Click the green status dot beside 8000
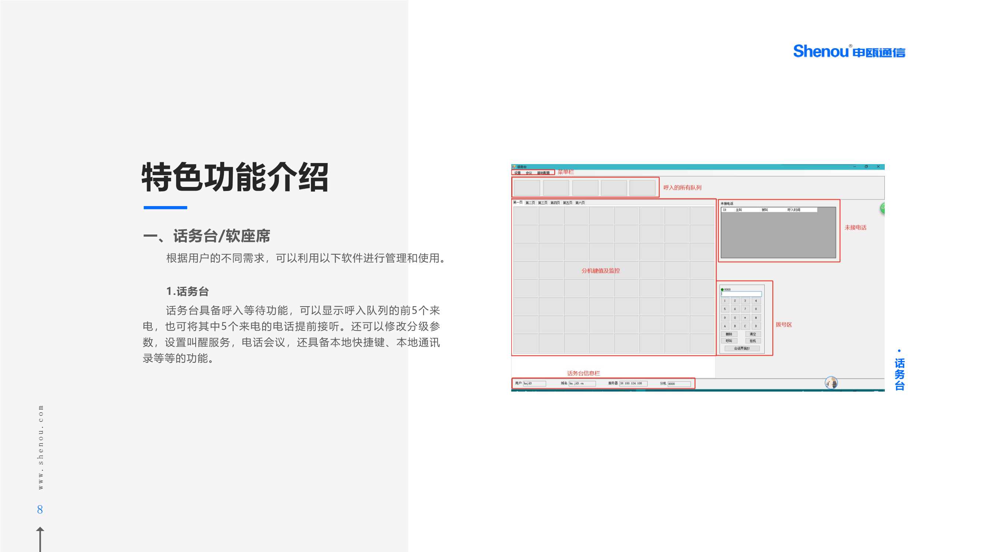982x552 pixels. (722, 290)
